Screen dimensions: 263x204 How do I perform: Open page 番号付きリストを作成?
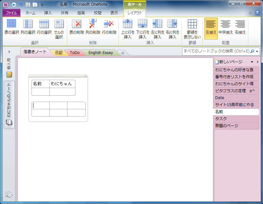pos(236,77)
